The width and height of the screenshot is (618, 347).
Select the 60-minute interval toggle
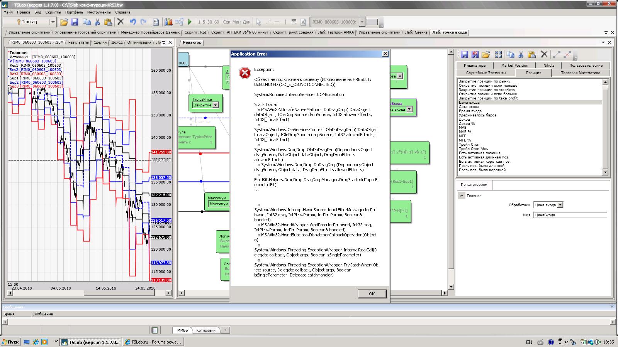tap(217, 22)
